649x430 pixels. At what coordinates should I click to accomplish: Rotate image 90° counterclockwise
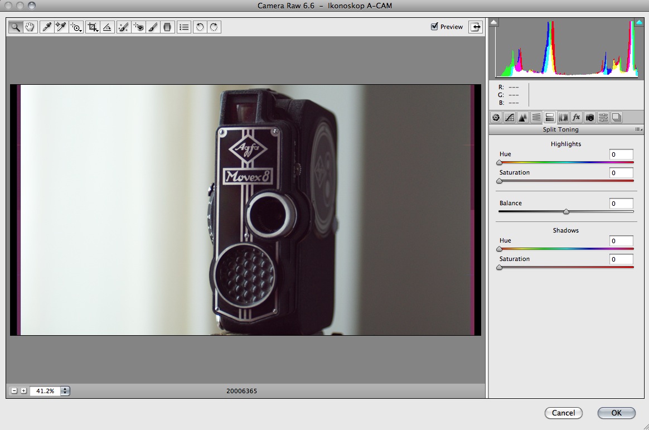tap(200, 27)
